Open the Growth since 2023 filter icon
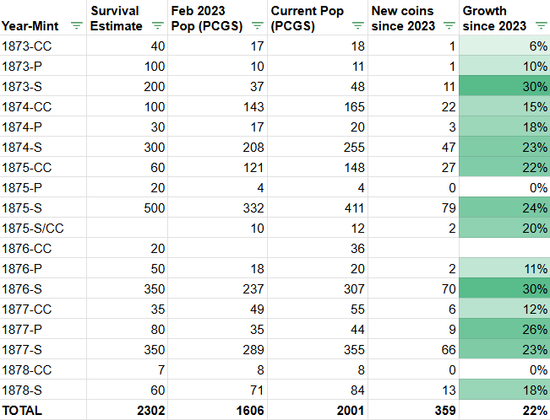Viewport: 550px width, 420px height. [542, 25]
